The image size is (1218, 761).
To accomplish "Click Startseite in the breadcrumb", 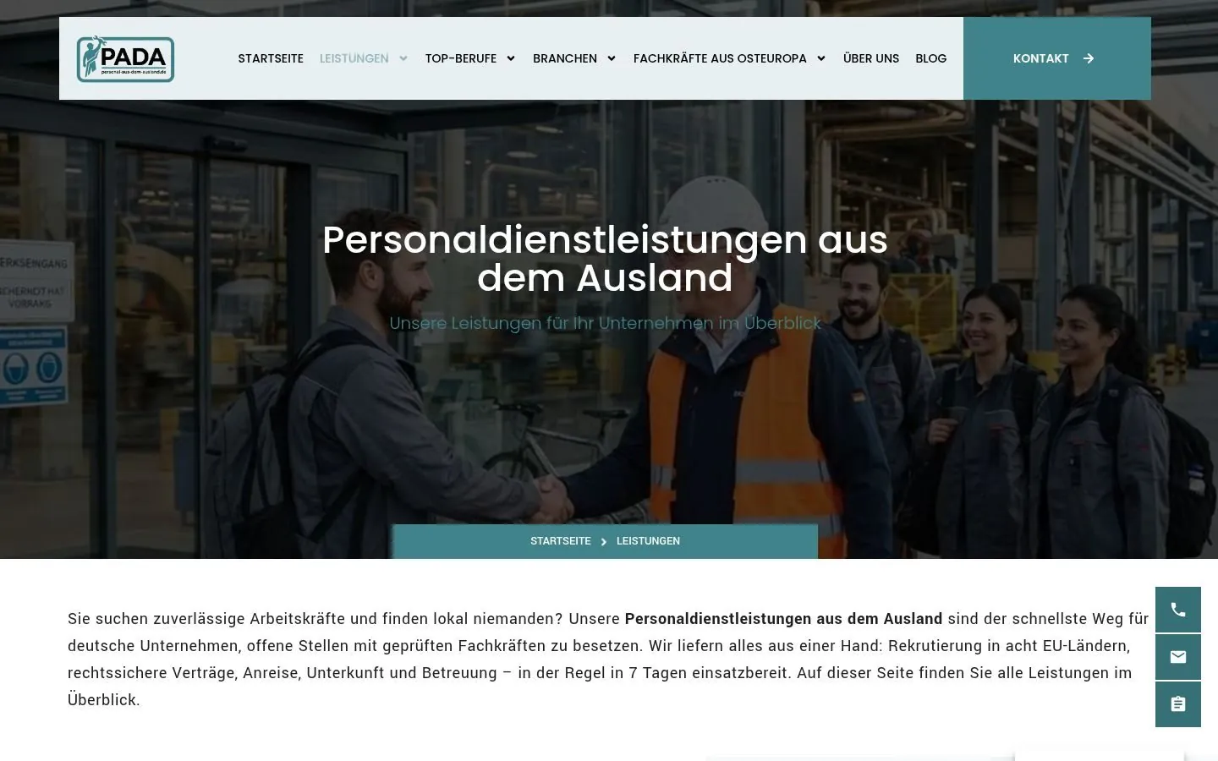I will coord(561,541).
